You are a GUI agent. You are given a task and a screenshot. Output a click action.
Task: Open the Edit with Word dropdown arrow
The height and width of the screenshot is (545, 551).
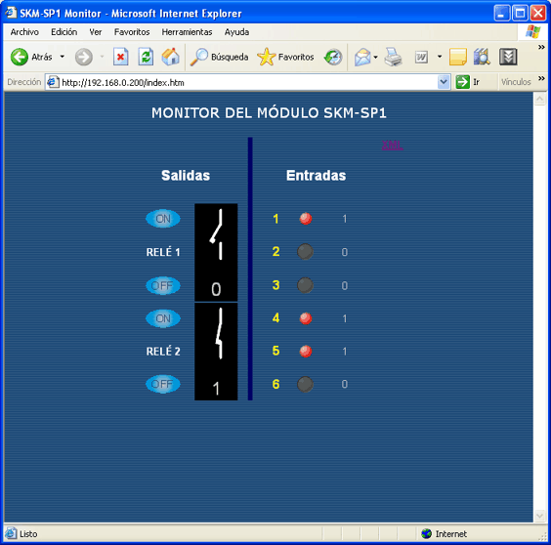click(440, 57)
